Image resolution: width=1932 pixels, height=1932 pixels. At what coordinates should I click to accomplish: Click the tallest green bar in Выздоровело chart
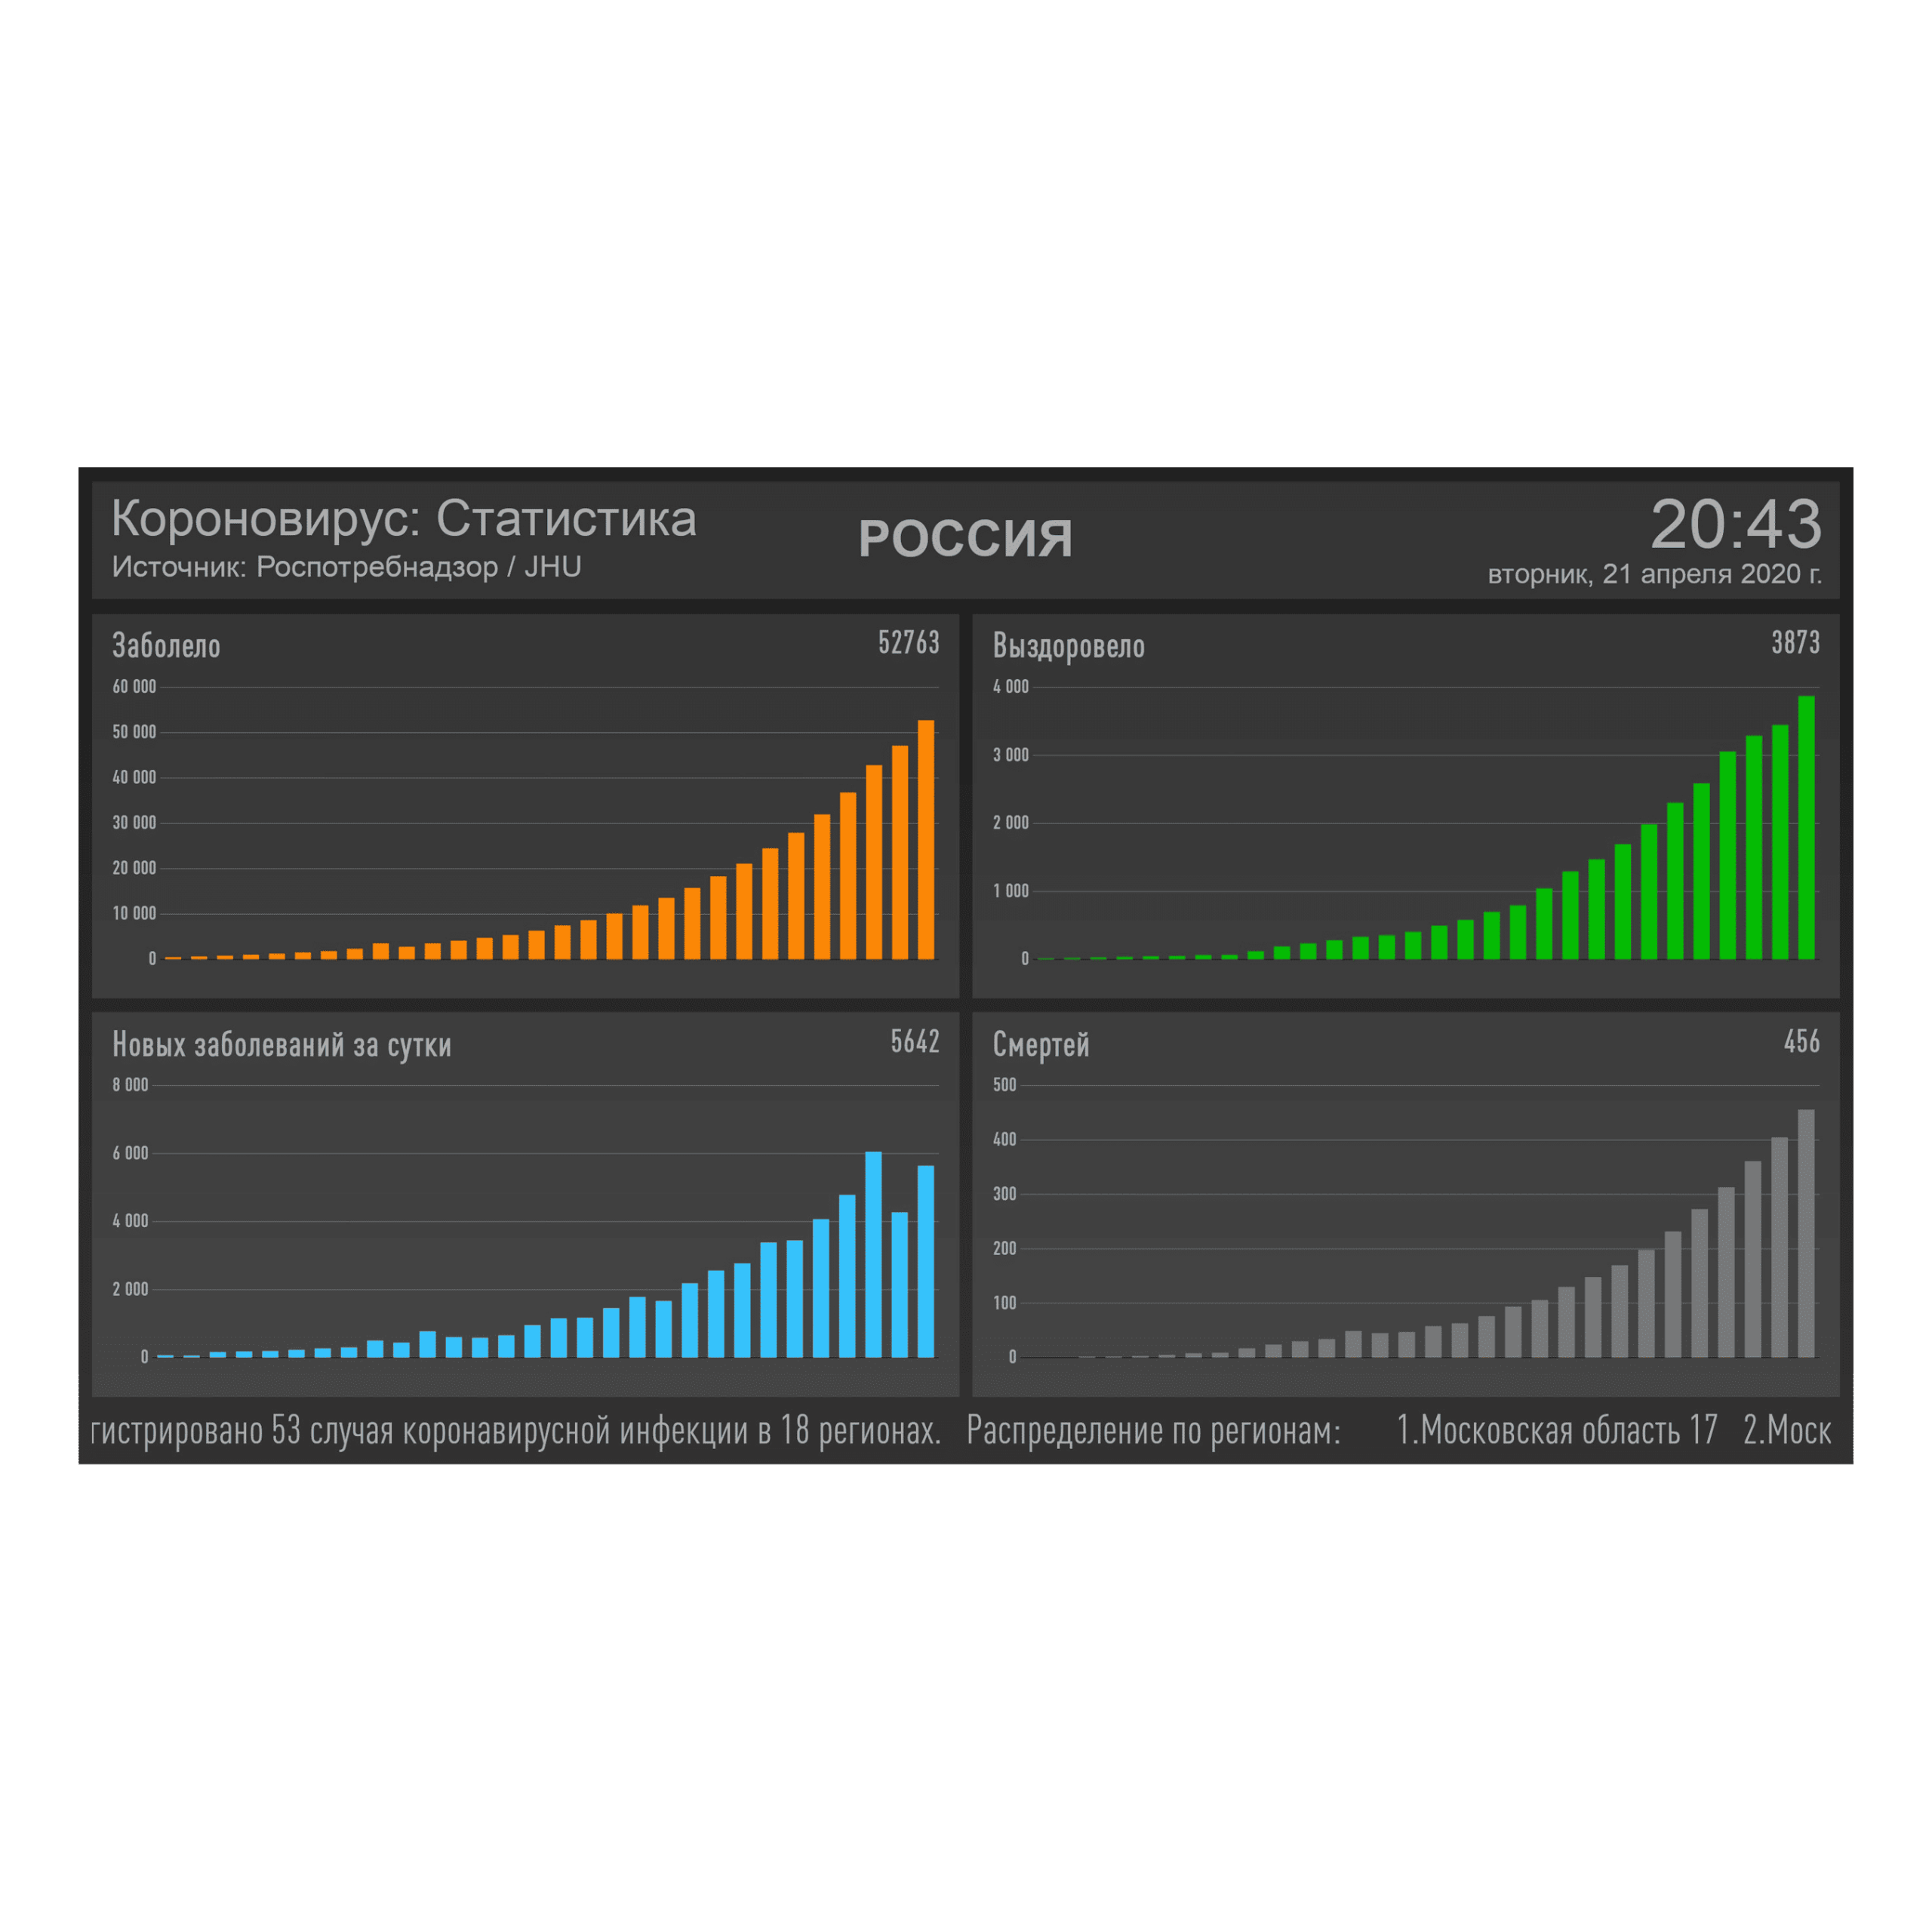pos(1806,828)
